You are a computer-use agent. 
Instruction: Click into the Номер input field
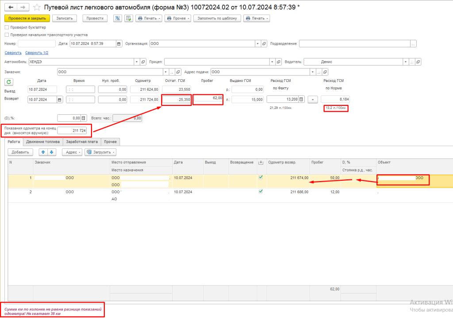click(36, 44)
